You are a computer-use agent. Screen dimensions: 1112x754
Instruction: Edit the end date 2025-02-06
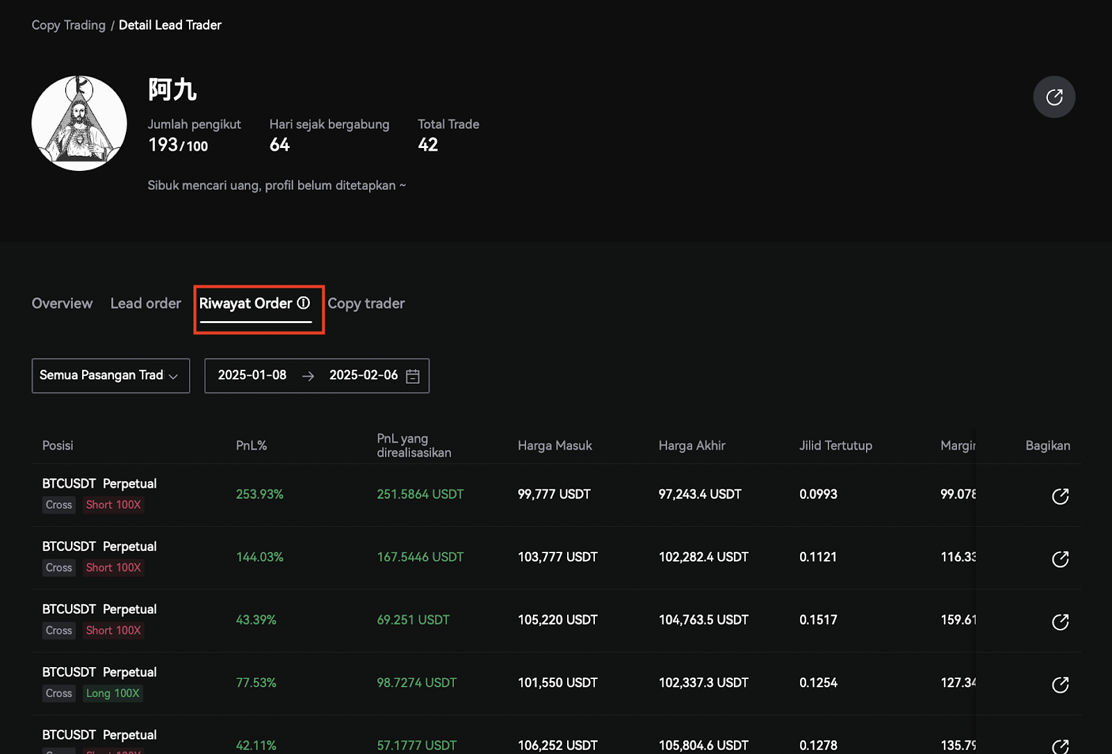pos(363,375)
